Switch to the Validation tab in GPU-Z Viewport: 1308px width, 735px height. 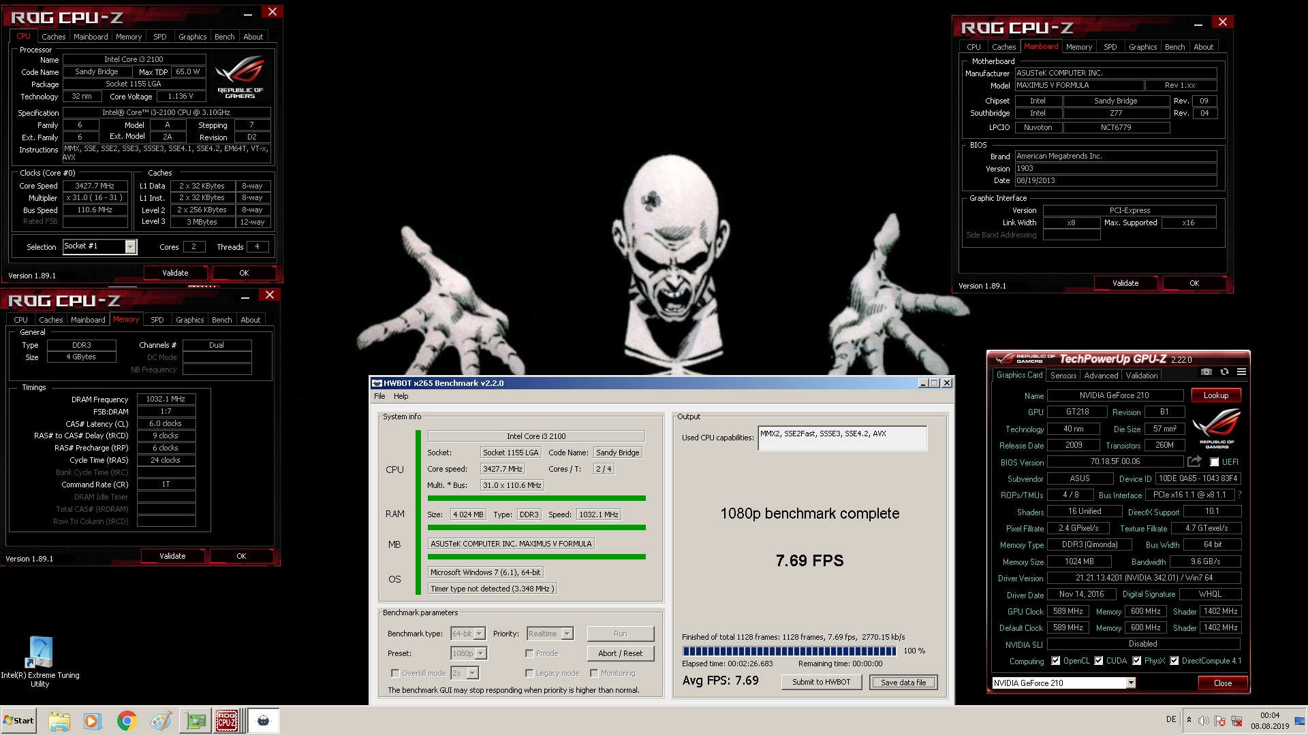click(1141, 376)
